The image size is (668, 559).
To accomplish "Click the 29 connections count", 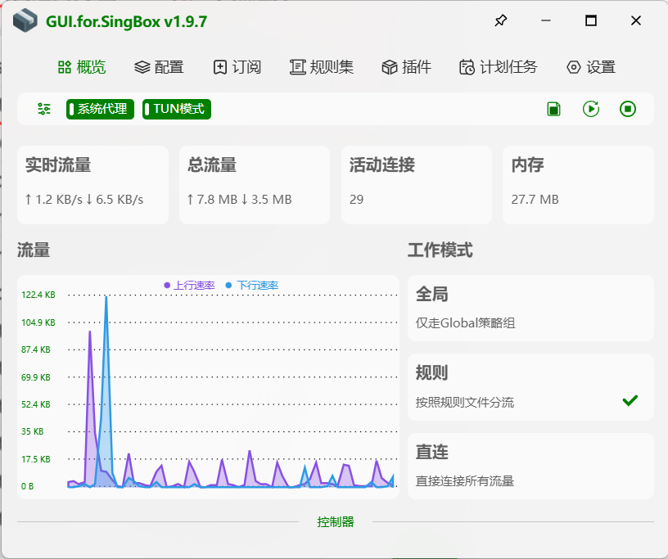I will (x=357, y=200).
